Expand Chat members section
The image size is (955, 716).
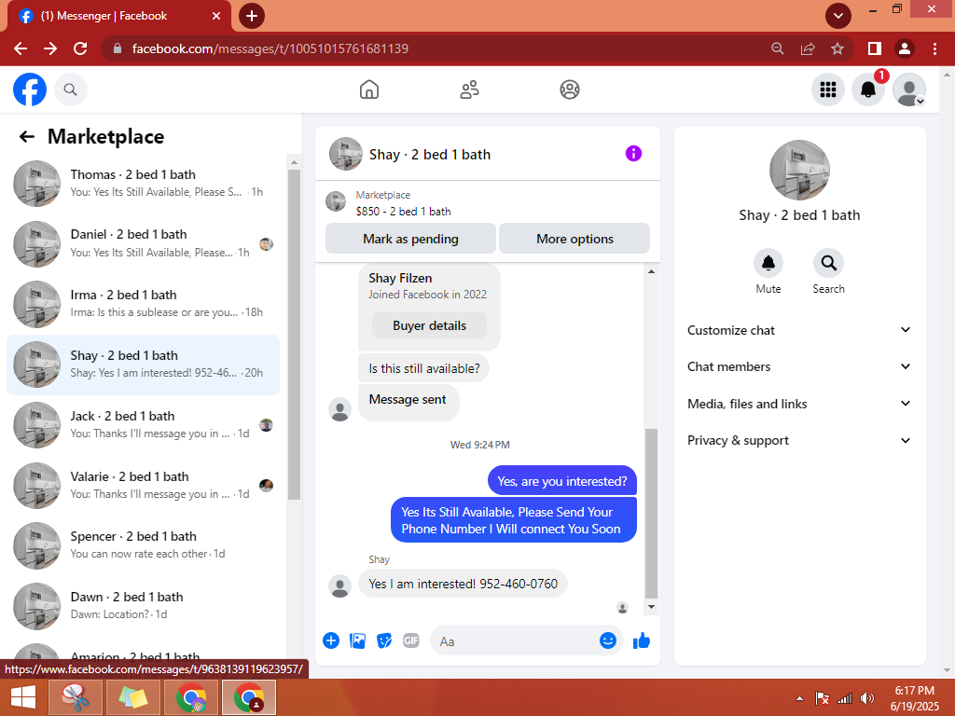[x=799, y=366]
